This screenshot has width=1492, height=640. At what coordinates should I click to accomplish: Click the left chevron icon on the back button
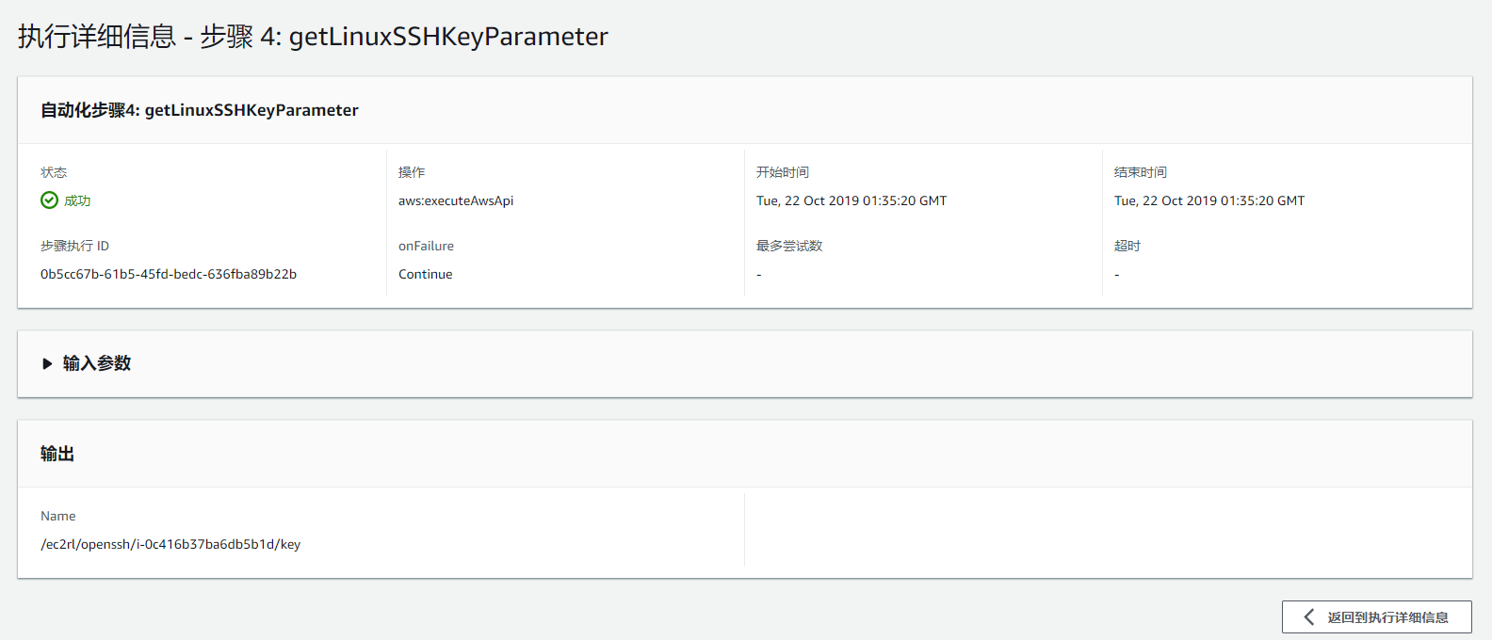coord(1308,617)
